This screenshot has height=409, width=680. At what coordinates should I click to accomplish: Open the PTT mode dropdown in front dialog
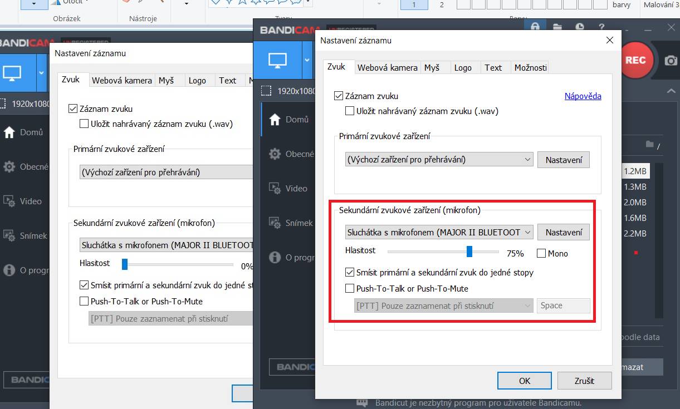click(444, 305)
